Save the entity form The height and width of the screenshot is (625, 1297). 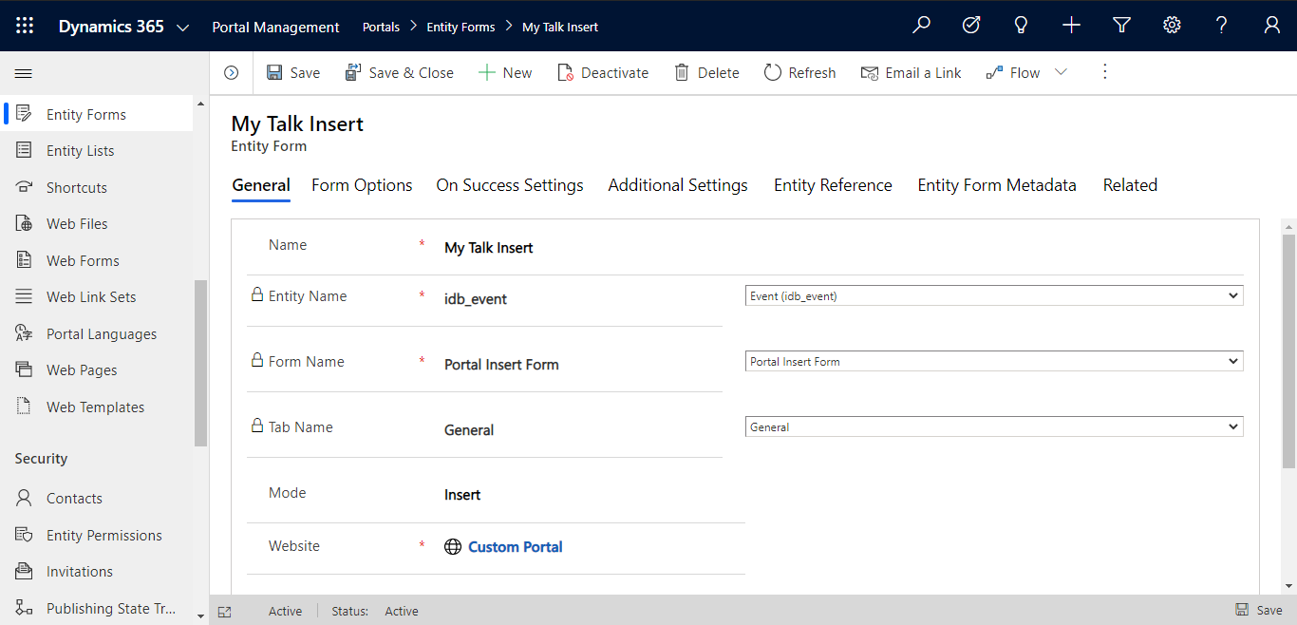click(x=293, y=73)
